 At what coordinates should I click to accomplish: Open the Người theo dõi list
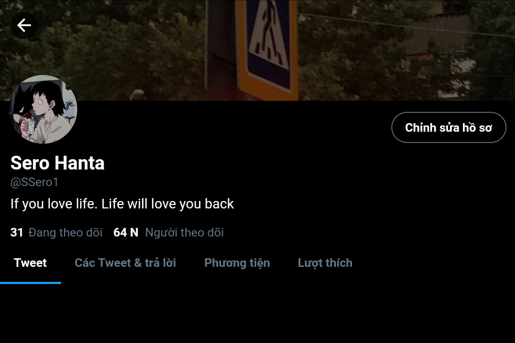[x=184, y=232]
